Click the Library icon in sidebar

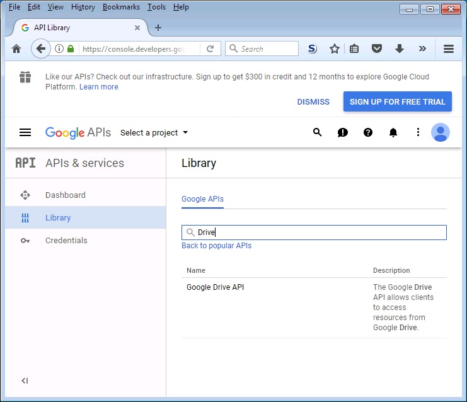[x=25, y=217]
